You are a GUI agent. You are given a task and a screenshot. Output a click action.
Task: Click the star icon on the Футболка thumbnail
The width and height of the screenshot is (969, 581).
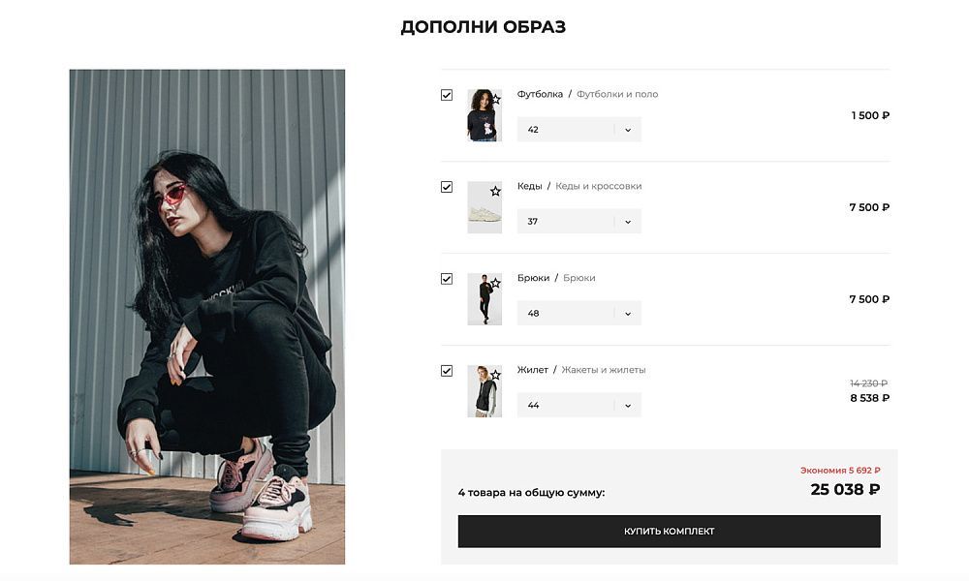497,99
